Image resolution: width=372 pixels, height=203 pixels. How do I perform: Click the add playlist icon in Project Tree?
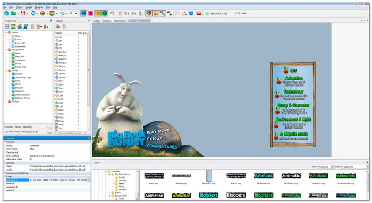tap(26, 27)
